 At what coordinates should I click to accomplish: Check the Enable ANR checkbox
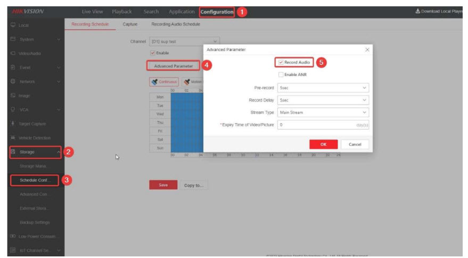coord(281,75)
